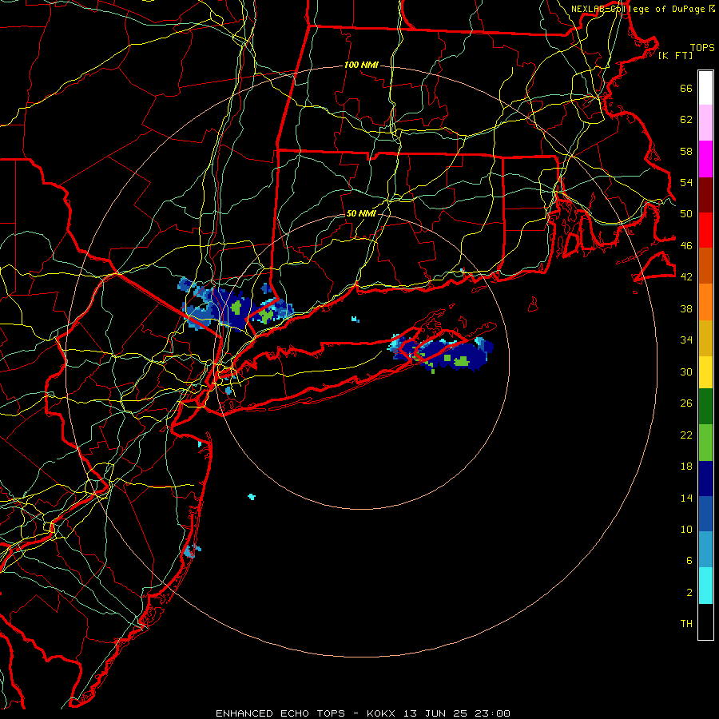Select the light pink legend swatch
The width and height of the screenshot is (719, 719).
point(705,122)
